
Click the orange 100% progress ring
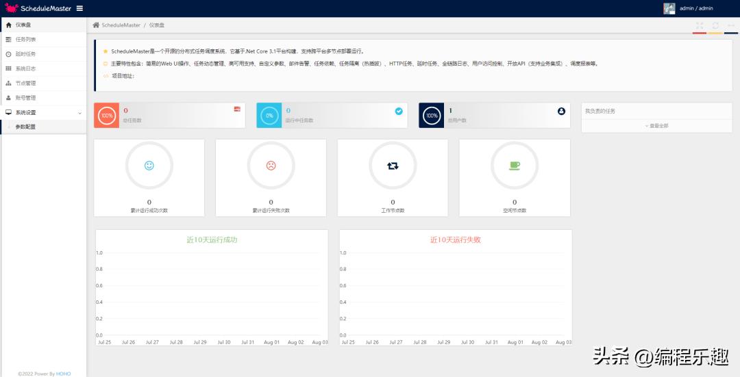(x=107, y=116)
